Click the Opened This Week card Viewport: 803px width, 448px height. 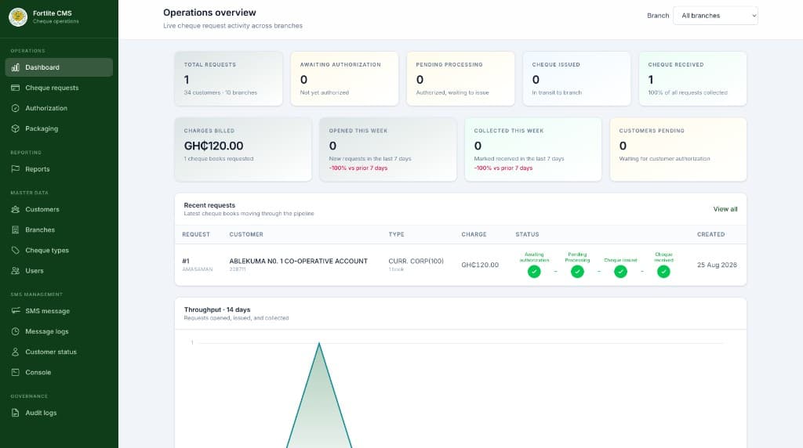[388, 150]
